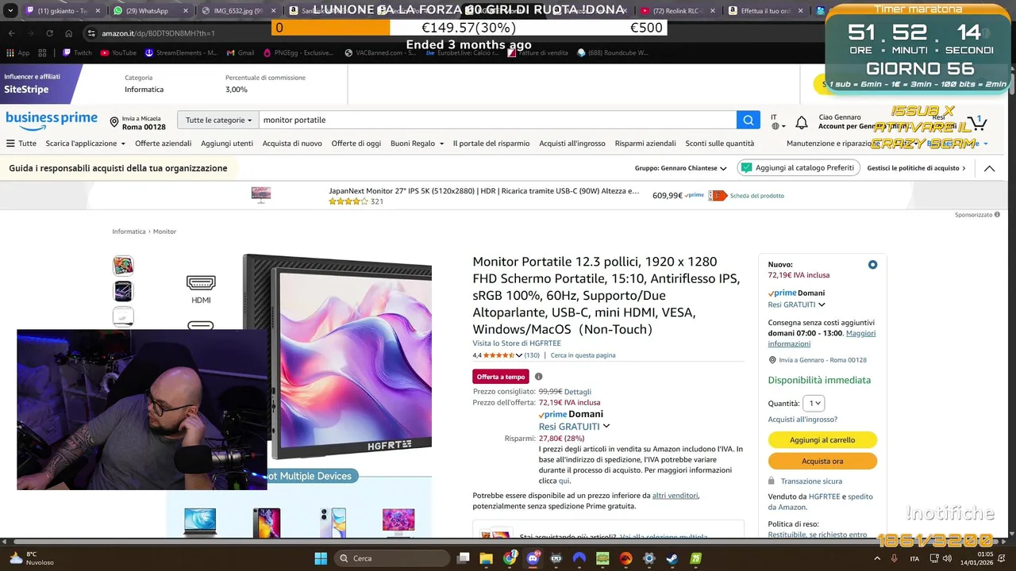Viewport: 1016px width, 571px height.
Task: Open the (130) reviews count link
Action: [x=532, y=355]
